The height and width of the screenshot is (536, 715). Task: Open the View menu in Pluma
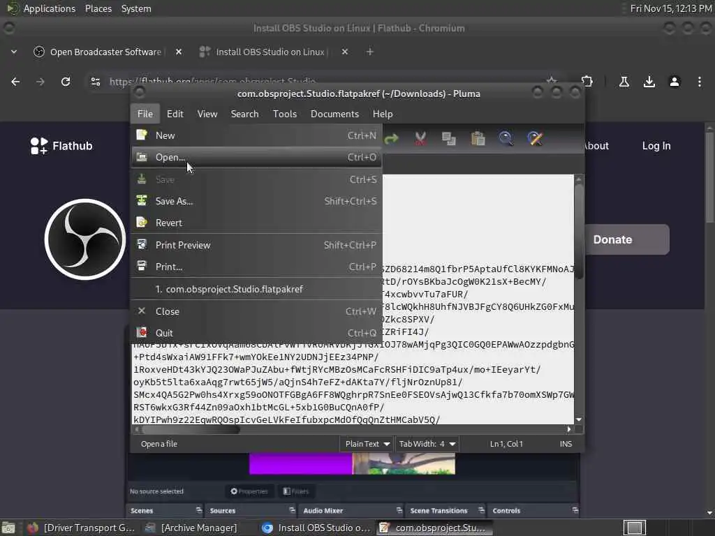(207, 114)
